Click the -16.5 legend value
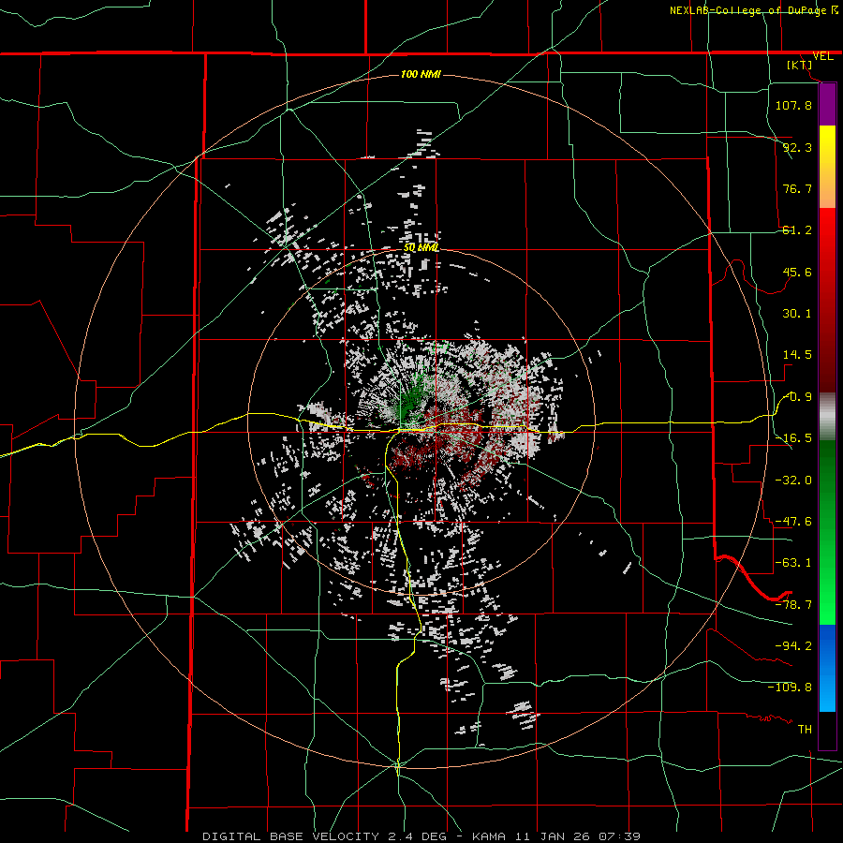The width and height of the screenshot is (843, 843). (793, 438)
